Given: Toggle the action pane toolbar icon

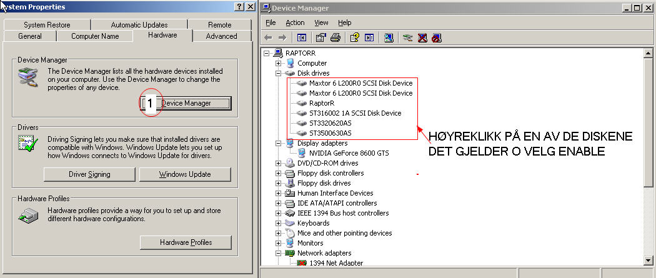Looking at the screenshot, I should (369, 37).
